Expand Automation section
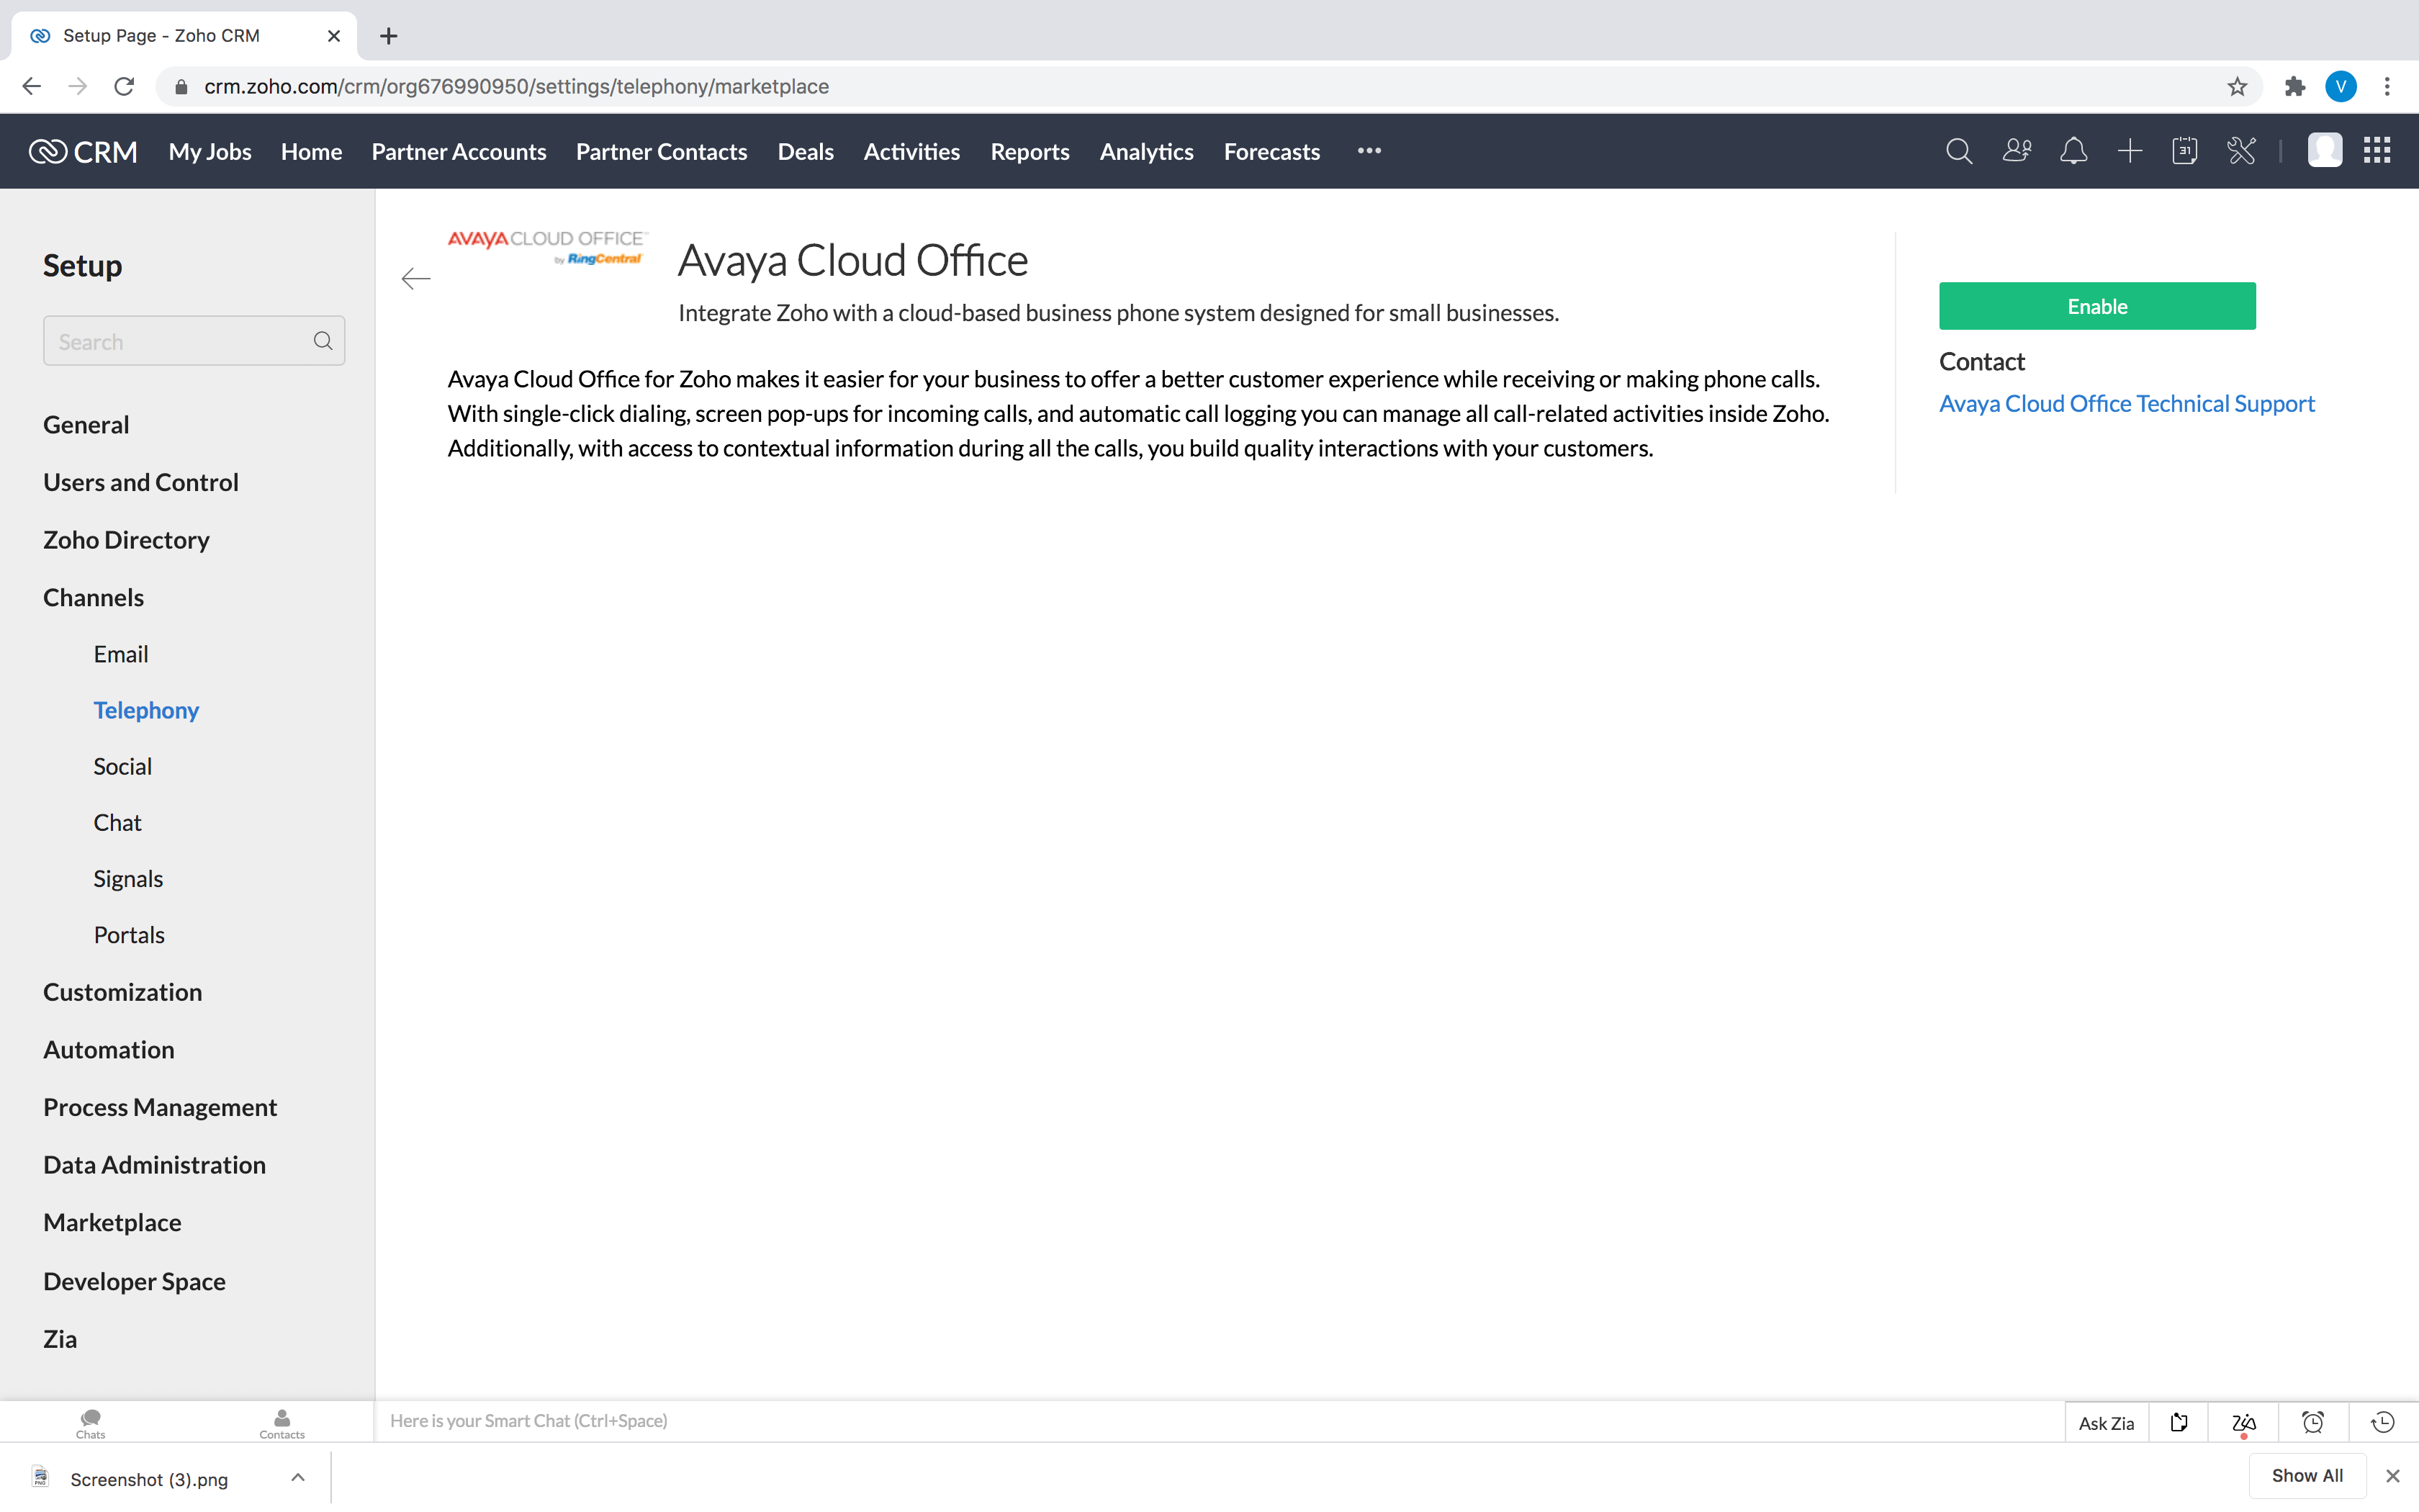 [x=109, y=1049]
